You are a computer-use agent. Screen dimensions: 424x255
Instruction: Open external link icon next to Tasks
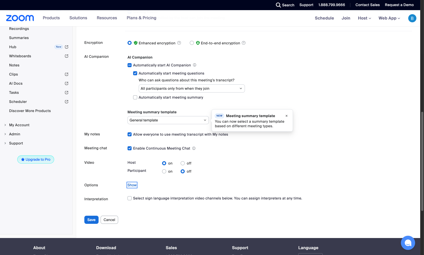coord(67,93)
